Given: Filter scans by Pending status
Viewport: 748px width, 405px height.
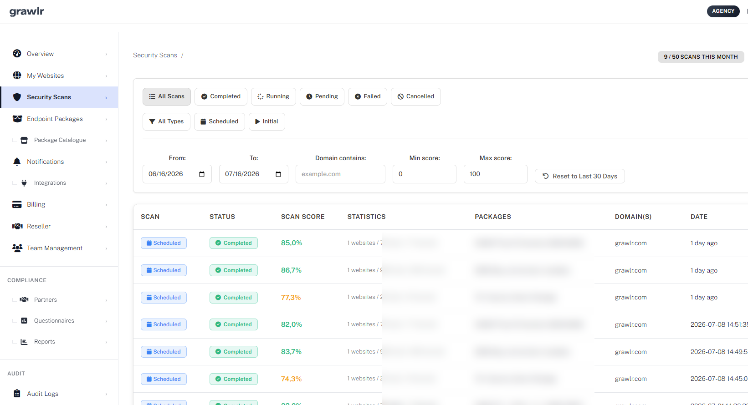Looking at the screenshot, I should pyautogui.click(x=322, y=96).
